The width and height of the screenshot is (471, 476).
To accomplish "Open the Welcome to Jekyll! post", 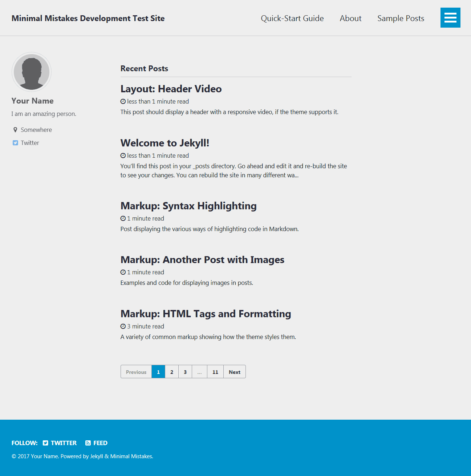I will (165, 143).
